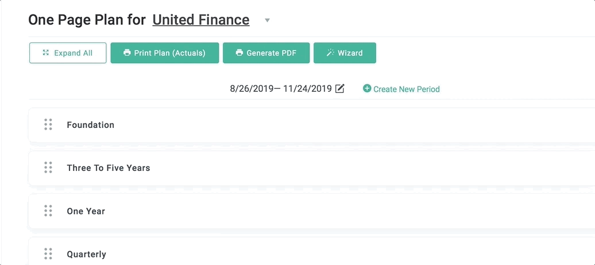Expand the Foundation section
The width and height of the screenshot is (595, 265).
coord(311,124)
